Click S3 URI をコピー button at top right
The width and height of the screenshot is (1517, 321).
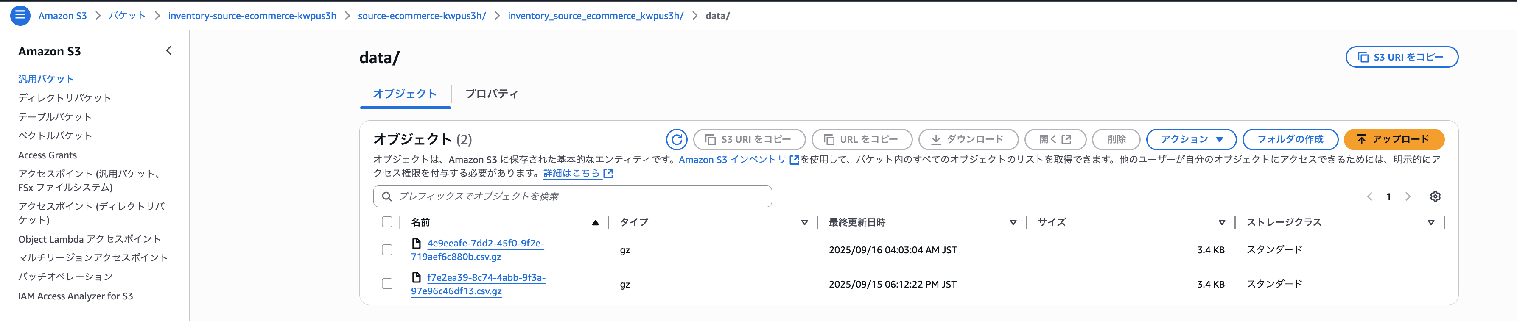[1402, 57]
